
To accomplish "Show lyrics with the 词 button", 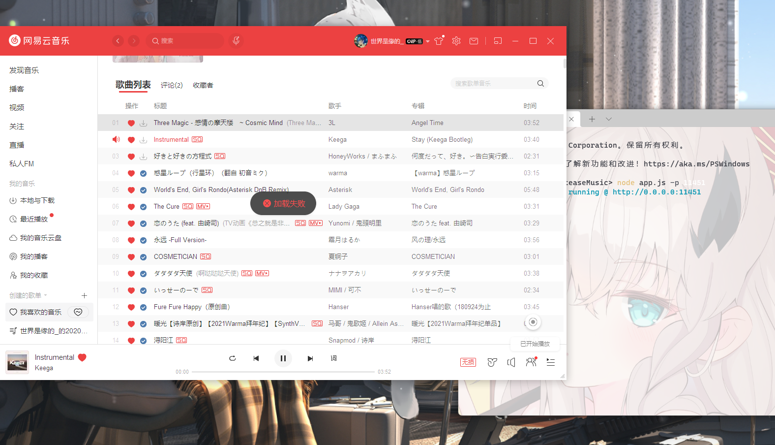I will pyautogui.click(x=334, y=358).
